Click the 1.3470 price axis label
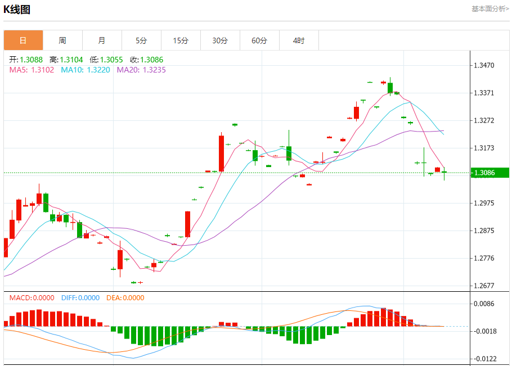 tap(484, 65)
